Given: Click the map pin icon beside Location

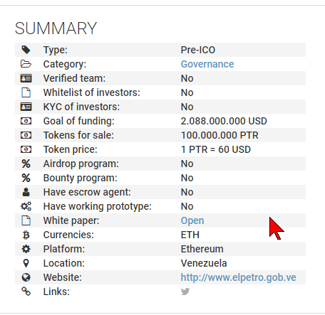Looking at the screenshot, I should [26, 263].
